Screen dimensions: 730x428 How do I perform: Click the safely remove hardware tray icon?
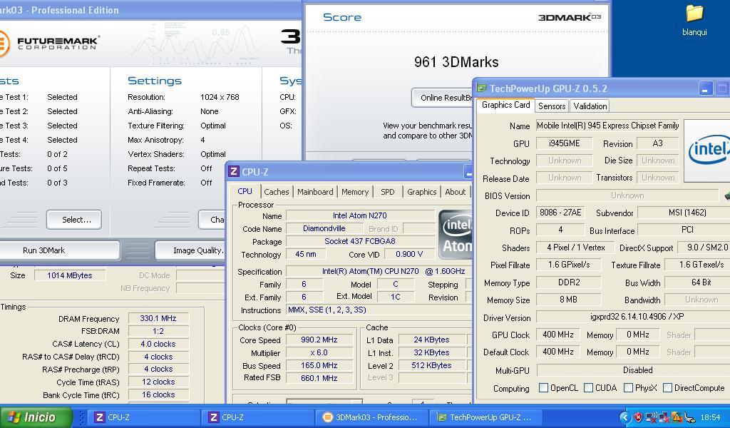689,417
